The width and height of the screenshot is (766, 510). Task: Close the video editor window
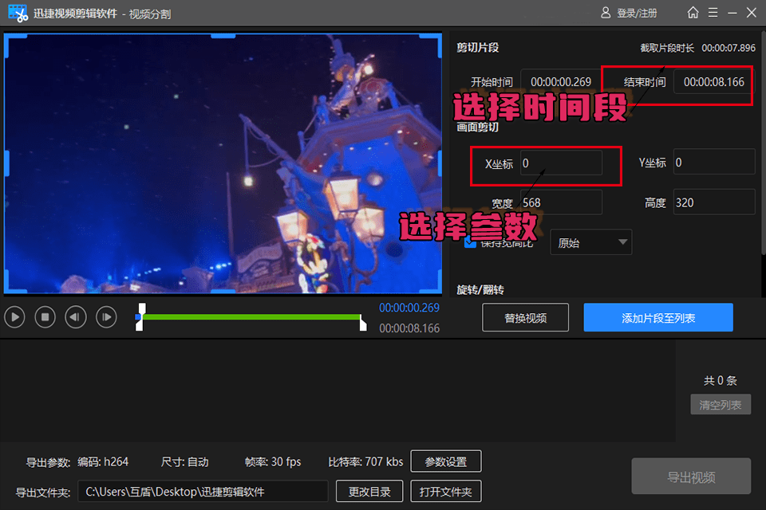pos(752,13)
